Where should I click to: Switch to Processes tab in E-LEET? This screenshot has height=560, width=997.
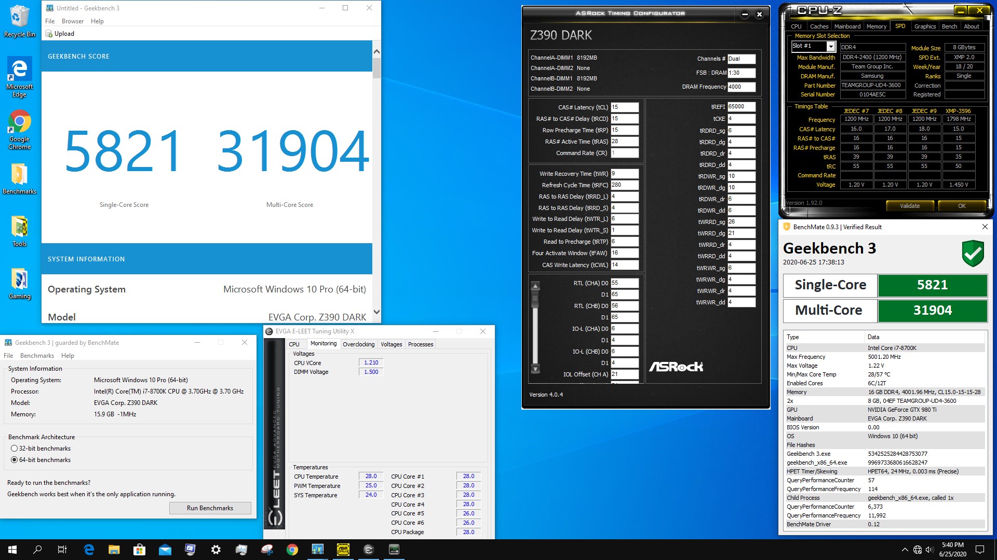point(421,344)
